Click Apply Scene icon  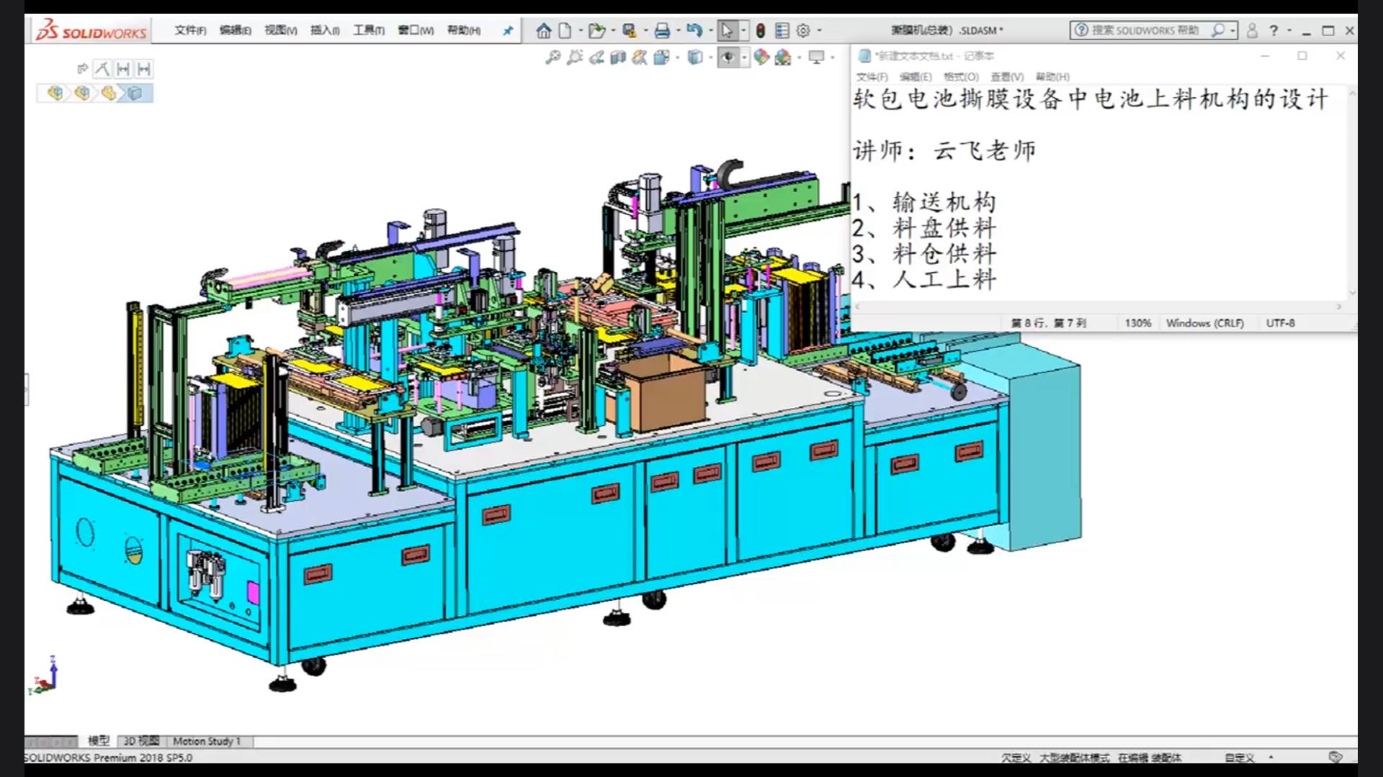[783, 58]
